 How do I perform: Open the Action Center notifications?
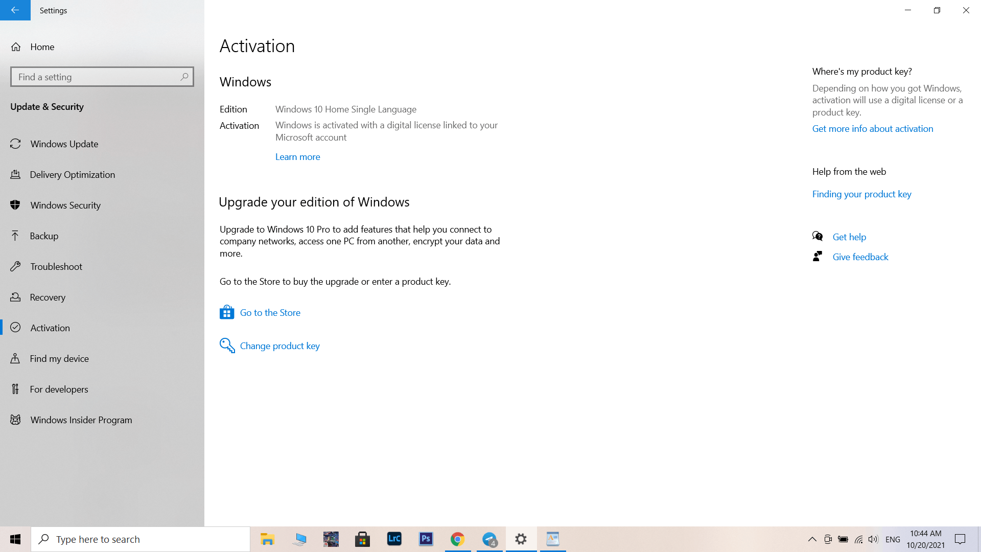point(960,539)
